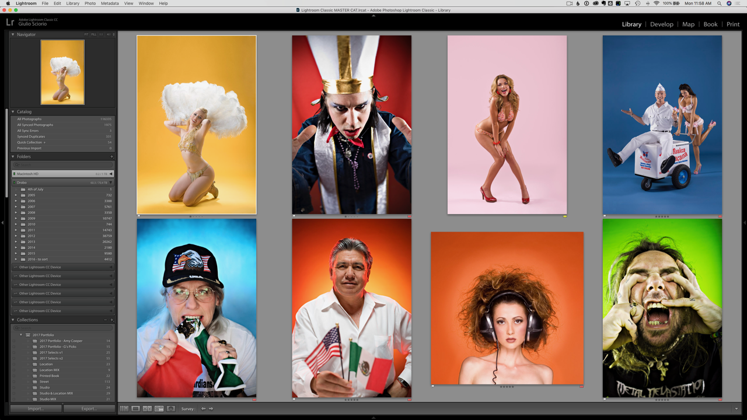Set Navigator zoom to FIT
The width and height of the screenshot is (747, 420).
[x=86, y=34]
